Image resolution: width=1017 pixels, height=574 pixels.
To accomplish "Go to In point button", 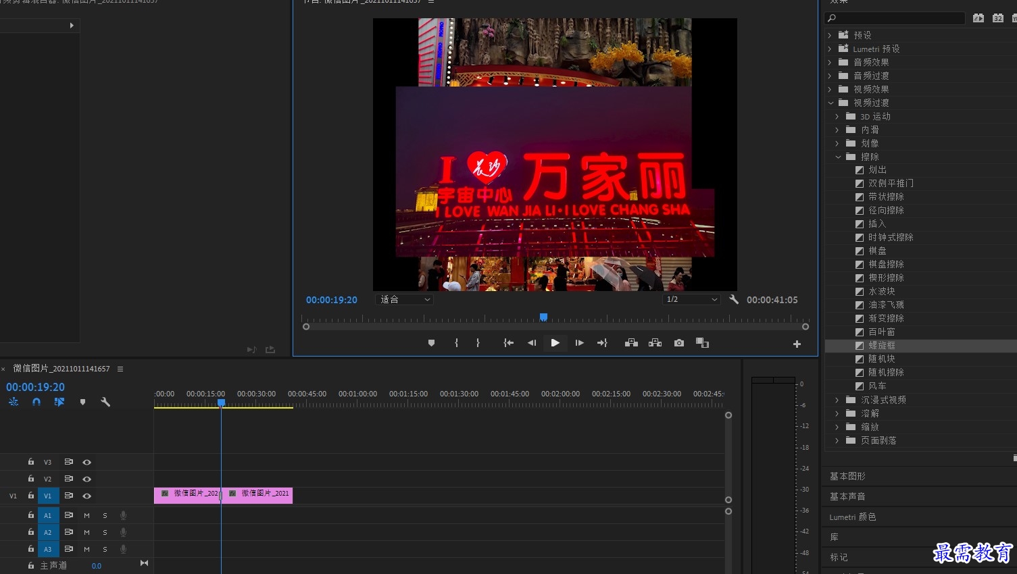I will coord(509,343).
